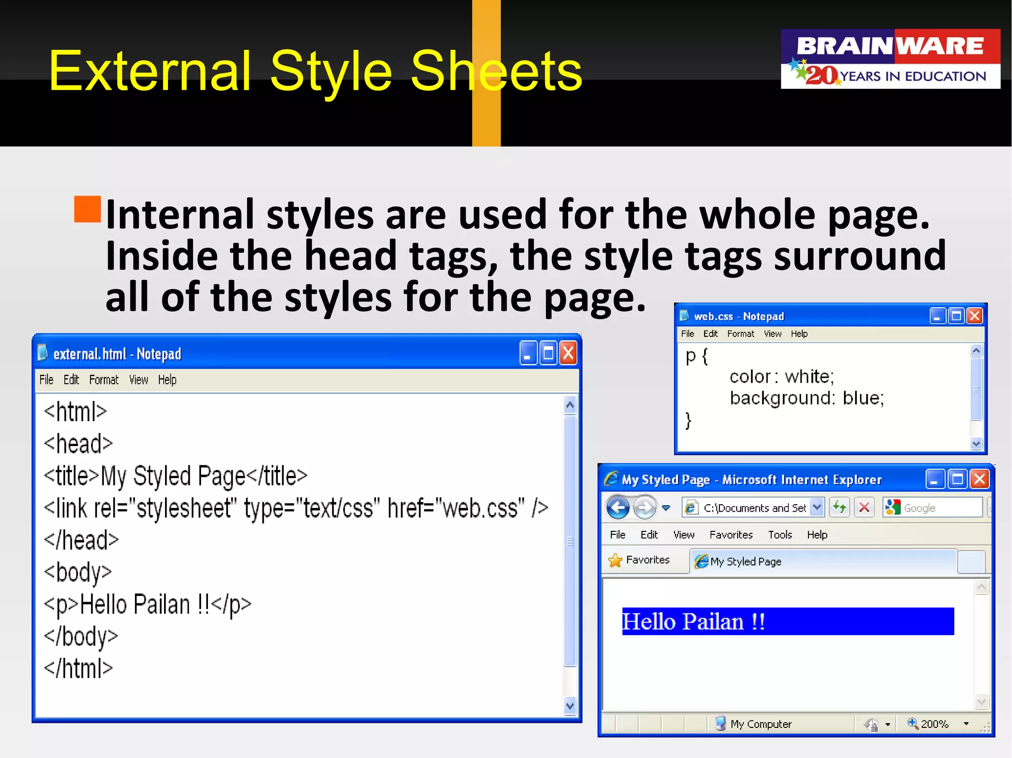Viewport: 1012px width, 758px height.
Task: Open the recent pages dropdown arrow
Action: tap(666, 508)
